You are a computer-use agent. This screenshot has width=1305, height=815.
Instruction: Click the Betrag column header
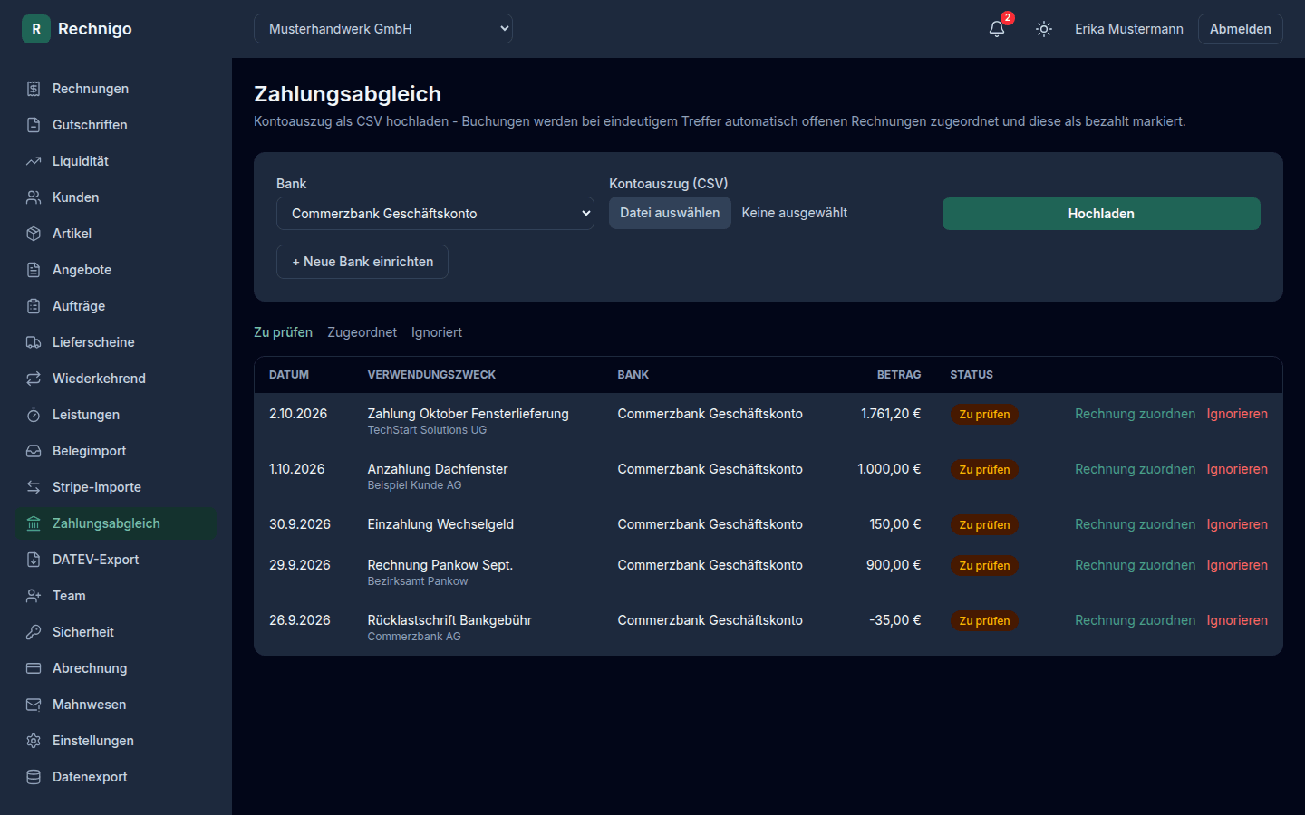[899, 375]
